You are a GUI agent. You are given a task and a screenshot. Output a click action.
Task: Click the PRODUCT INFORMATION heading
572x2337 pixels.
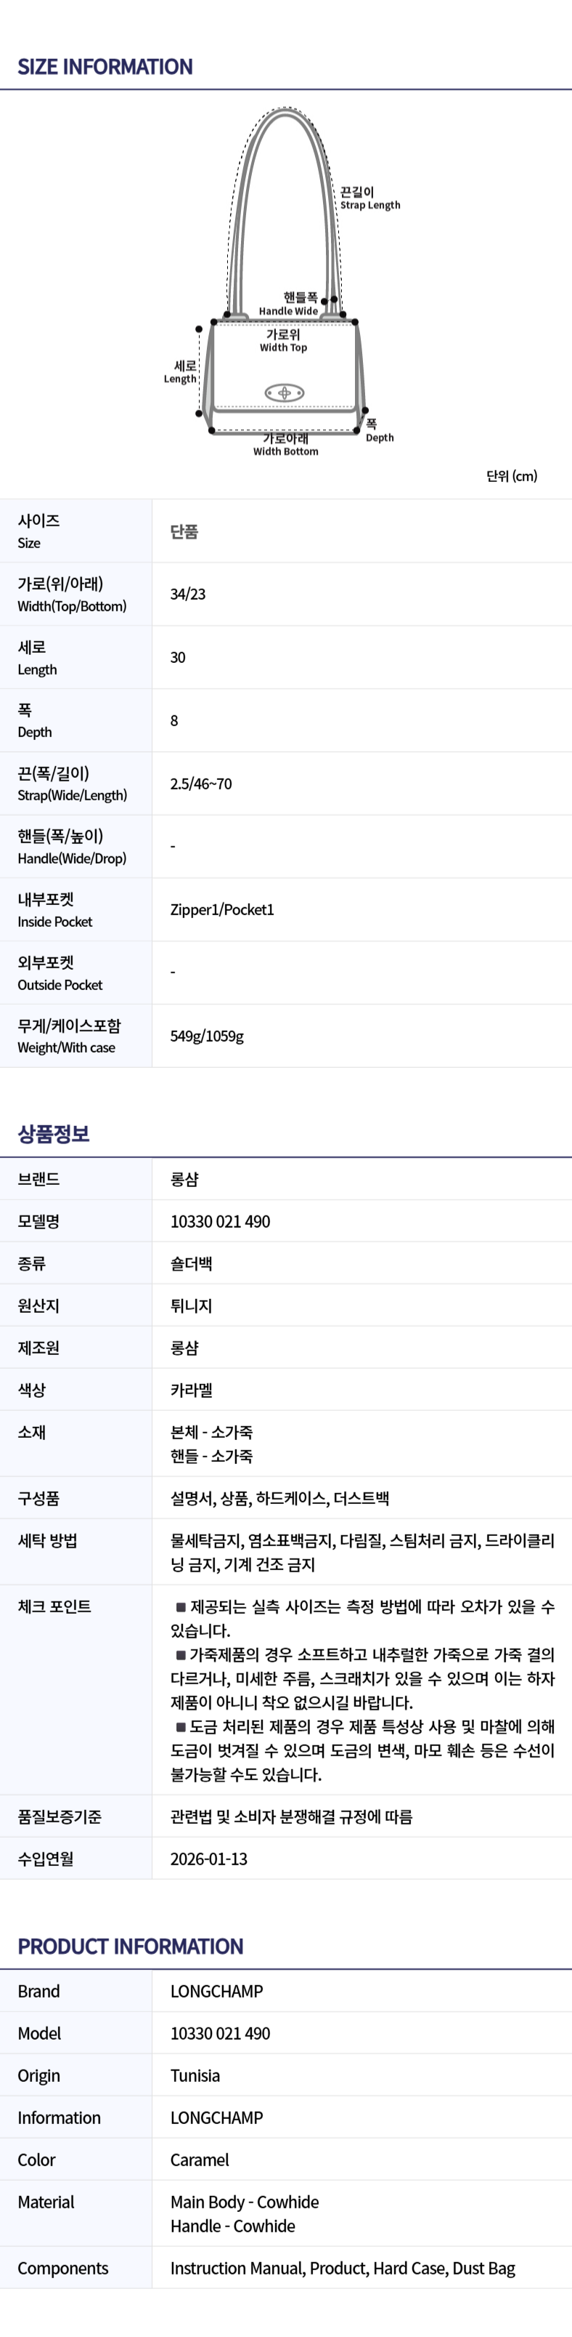click(x=131, y=1946)
